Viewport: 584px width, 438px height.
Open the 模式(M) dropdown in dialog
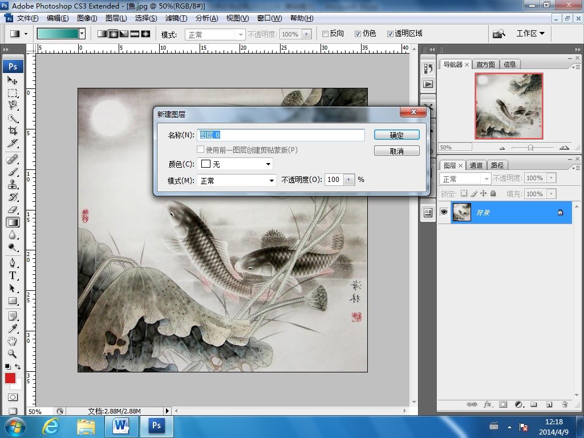coord(237,181)
